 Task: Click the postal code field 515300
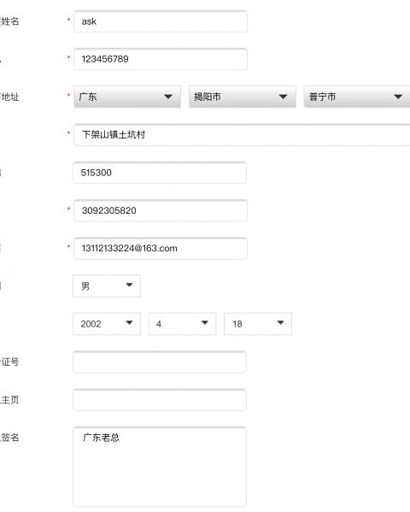(160, 173)
